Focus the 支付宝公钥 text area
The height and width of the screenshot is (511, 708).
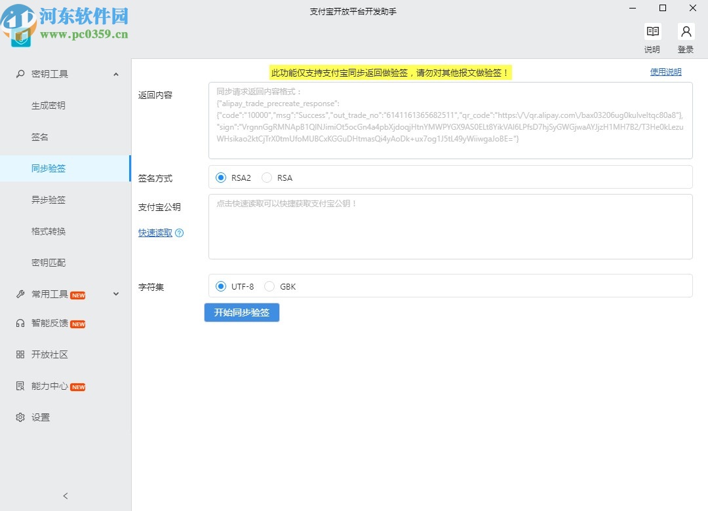pos(450,227)
